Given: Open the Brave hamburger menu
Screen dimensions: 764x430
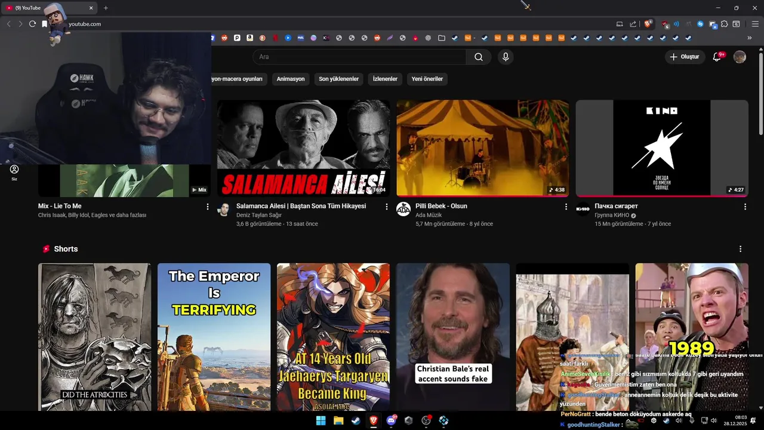Looking at the screenshot, I should (x=755, y=24).
